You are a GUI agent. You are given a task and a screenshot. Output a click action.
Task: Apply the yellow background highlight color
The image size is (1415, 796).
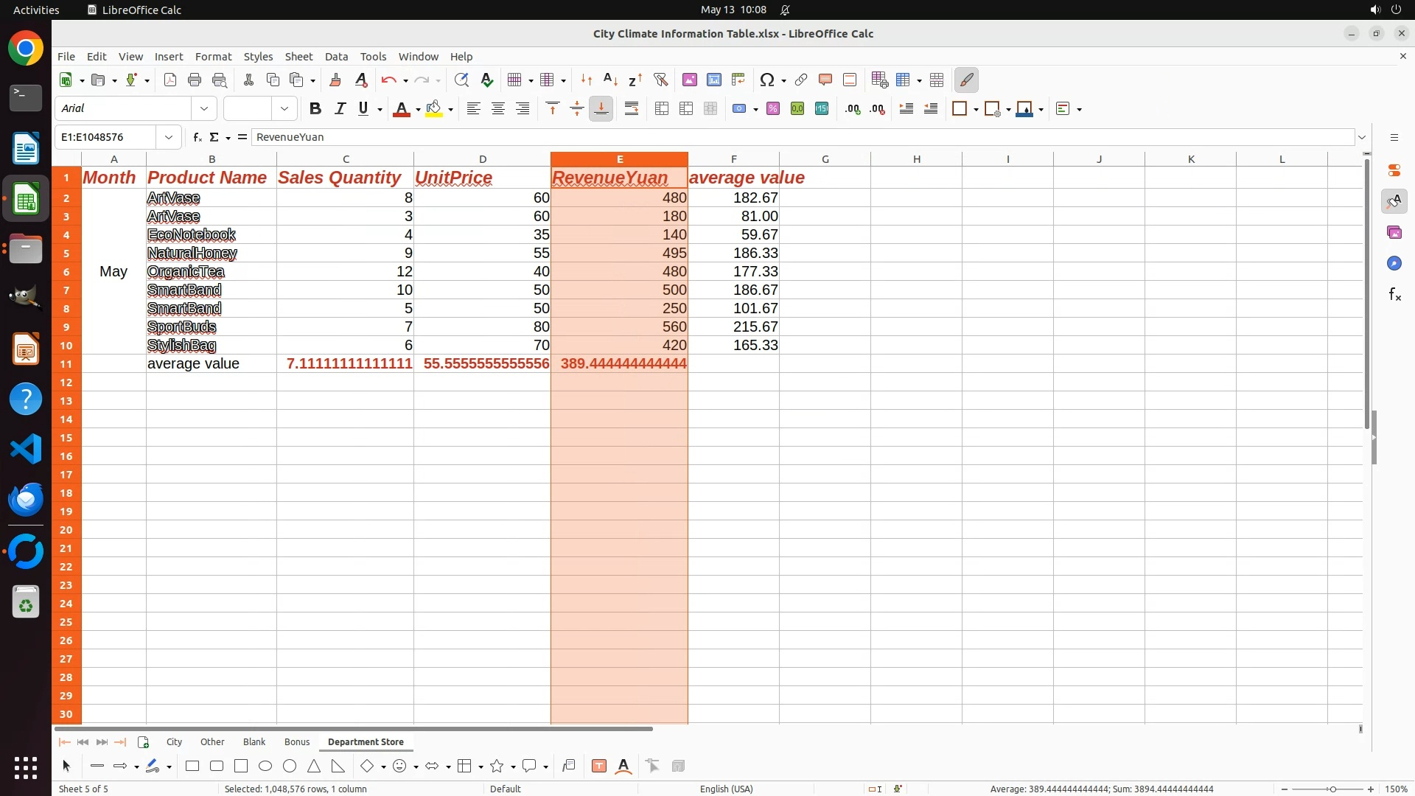(434, 109)
